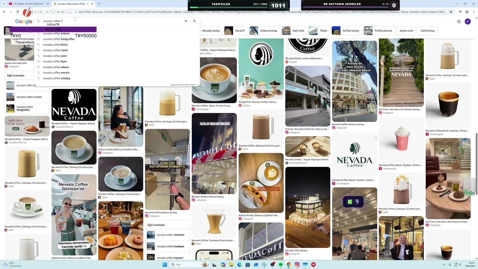Choose suggestion 'nevada coffee menü'
Viewport: 478px width, 269px height.
117,50
